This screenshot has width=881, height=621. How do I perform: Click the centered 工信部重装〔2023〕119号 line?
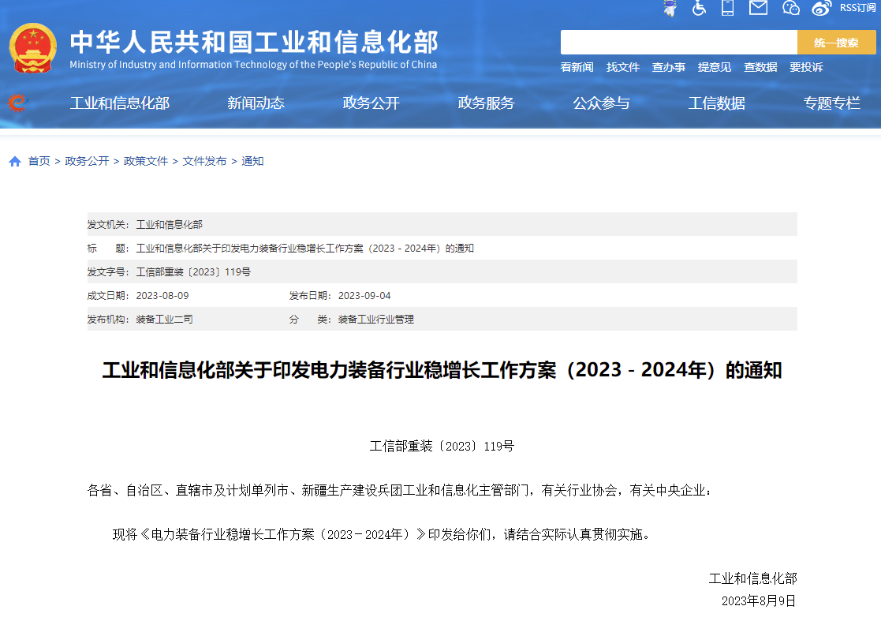442,447
